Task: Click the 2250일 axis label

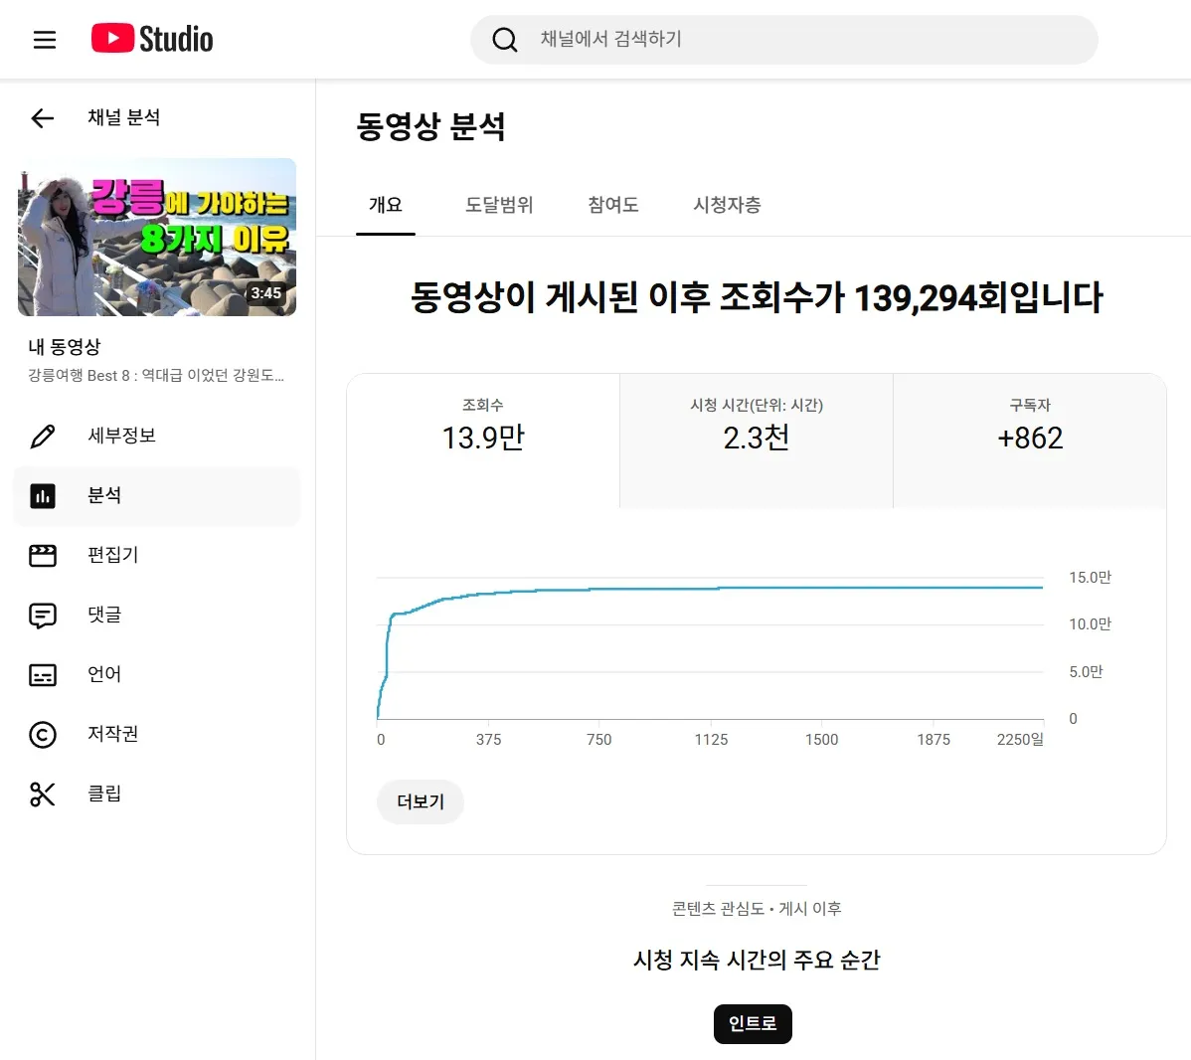Action: [1020, 740]
